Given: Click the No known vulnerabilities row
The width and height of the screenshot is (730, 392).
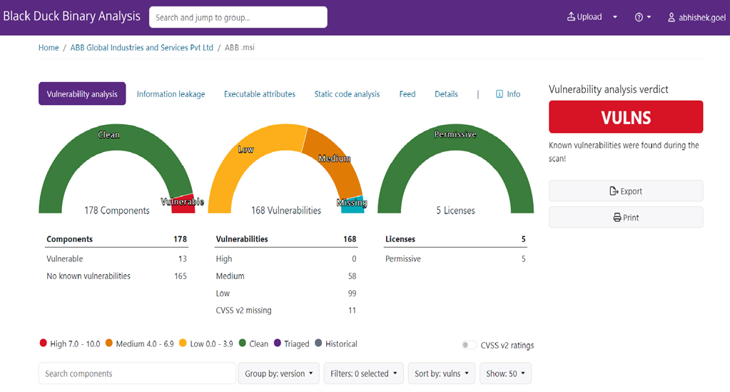Looking at the screenshot, I should tap(116, 276).
